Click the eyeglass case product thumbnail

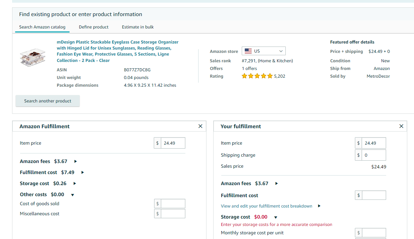[x=33, y=58]
